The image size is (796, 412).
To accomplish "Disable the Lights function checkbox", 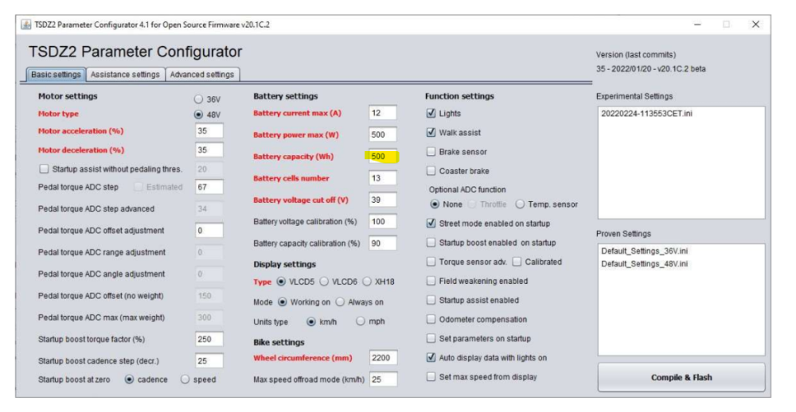I will click(x=431, y=114).
